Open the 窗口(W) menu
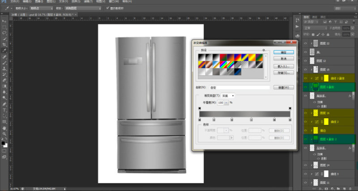This screenshot has width=358, height=191. pos(114,1)
